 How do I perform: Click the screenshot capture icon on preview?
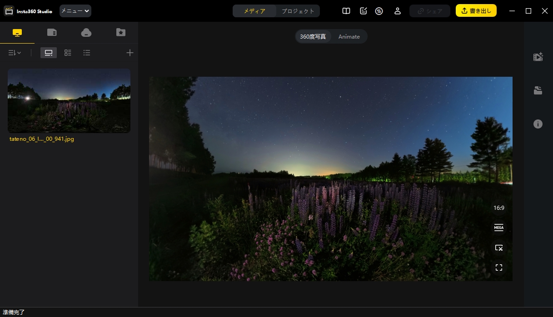click(x=499, y=248)
